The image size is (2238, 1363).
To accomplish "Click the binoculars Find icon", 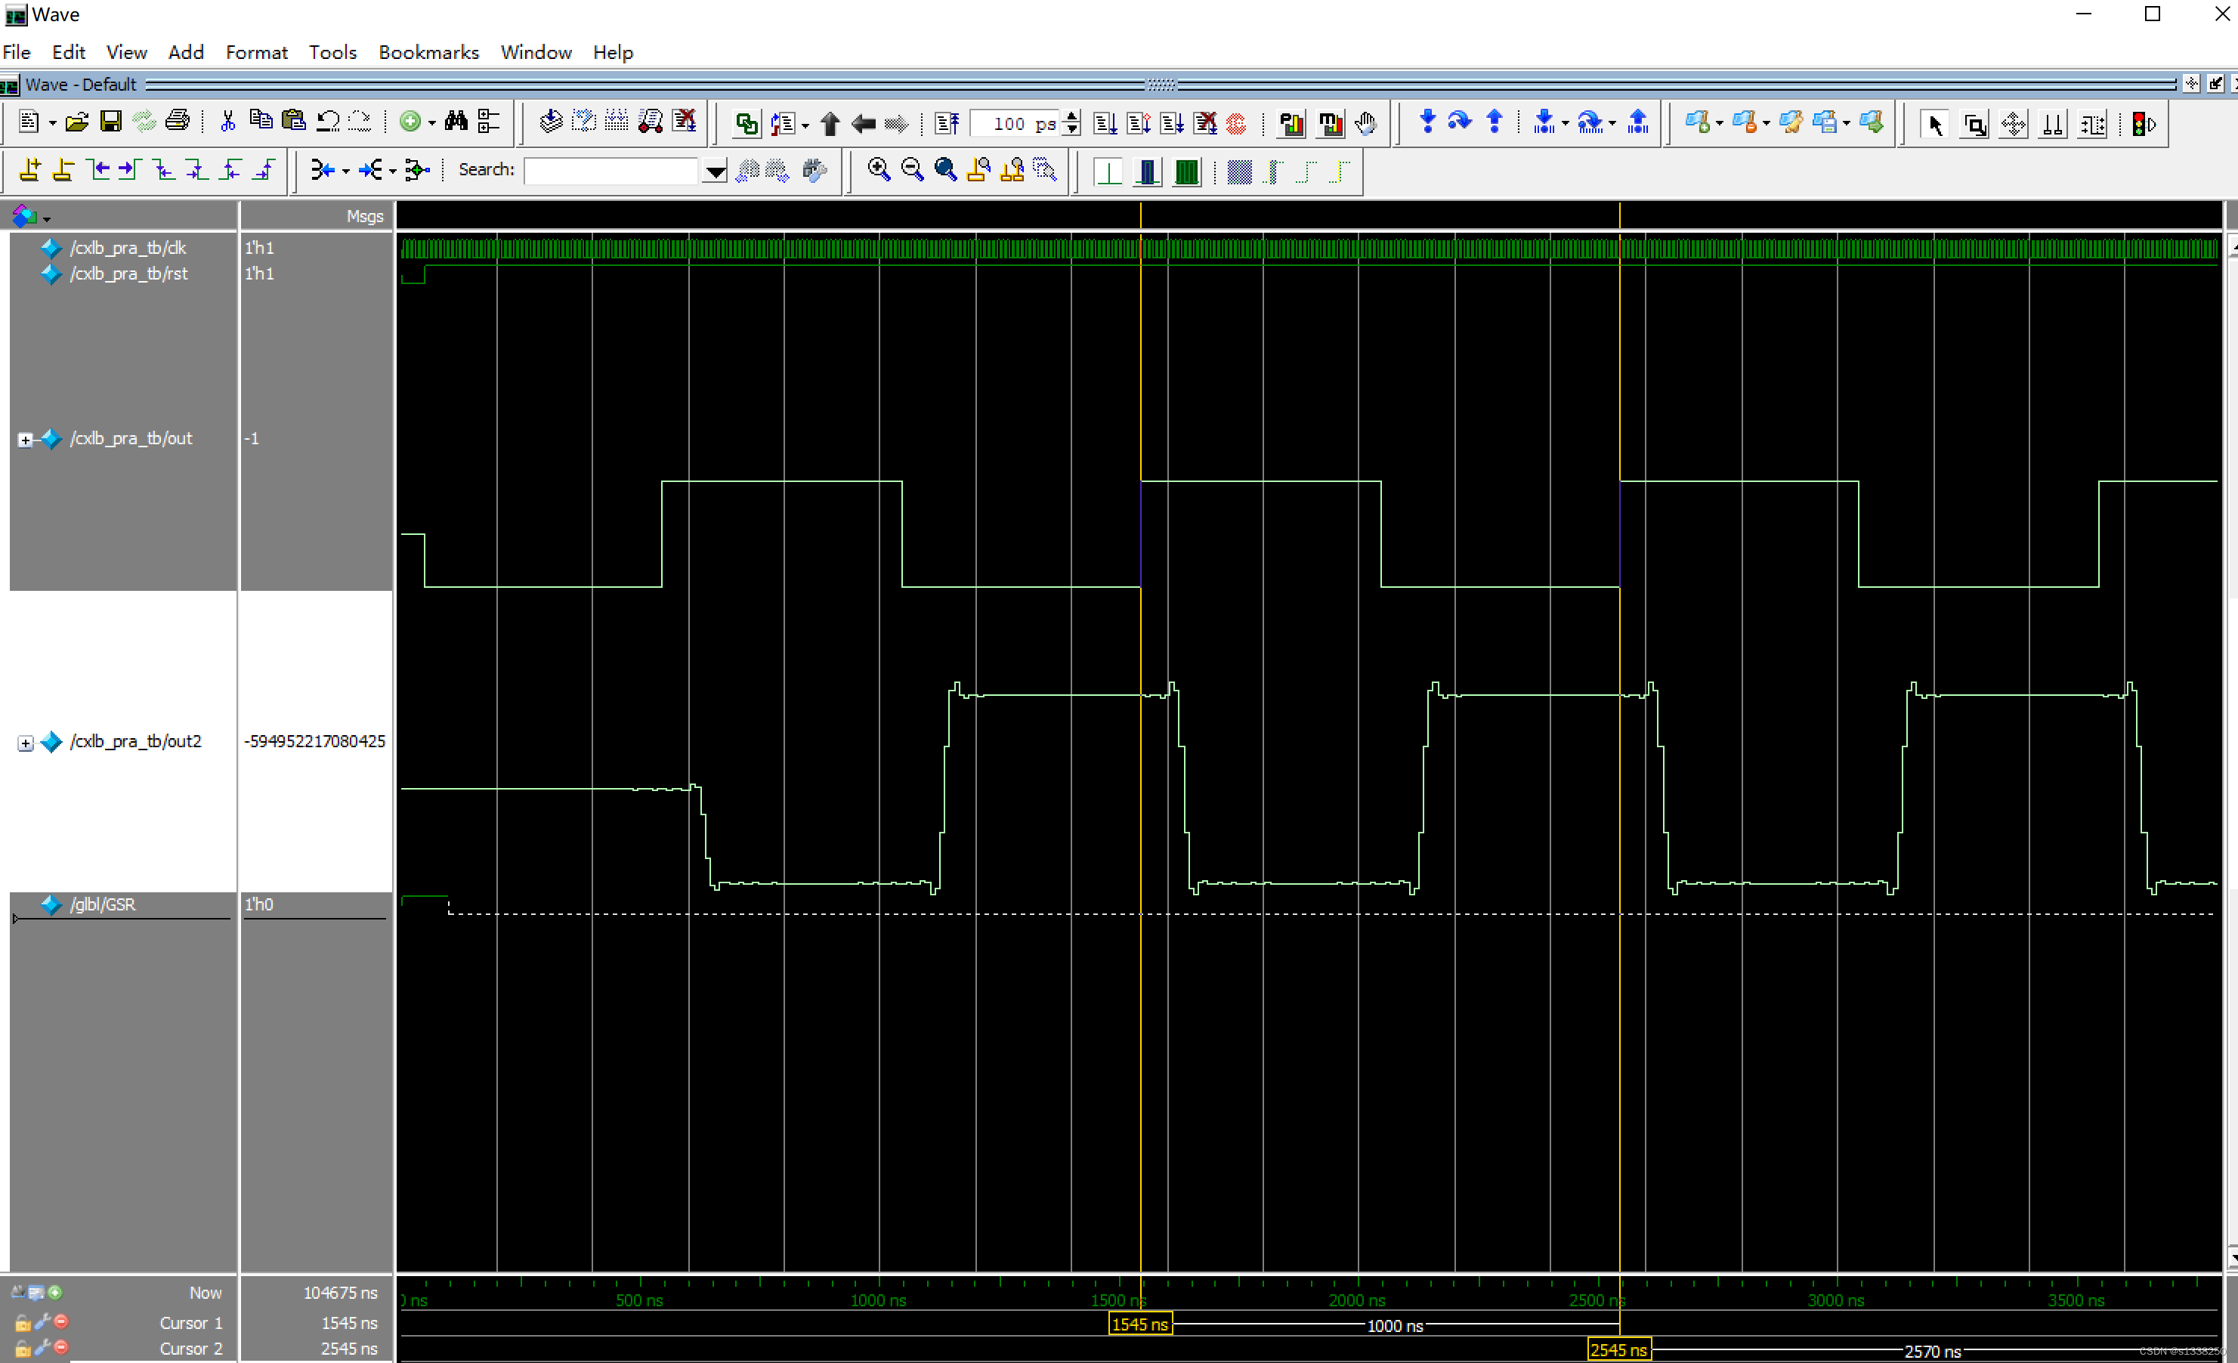I will pos(456,122).
